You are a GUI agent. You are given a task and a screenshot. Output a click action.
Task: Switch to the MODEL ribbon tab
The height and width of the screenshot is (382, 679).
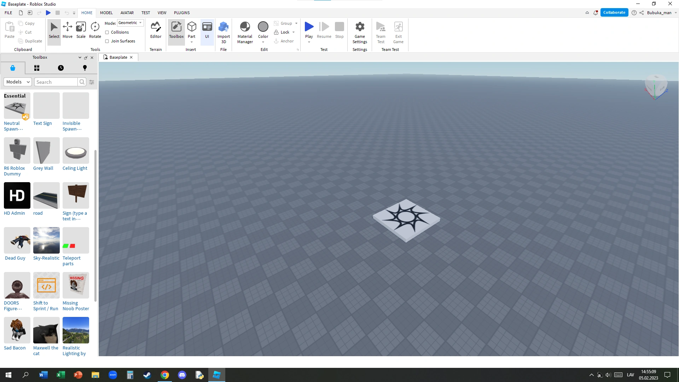106,13
